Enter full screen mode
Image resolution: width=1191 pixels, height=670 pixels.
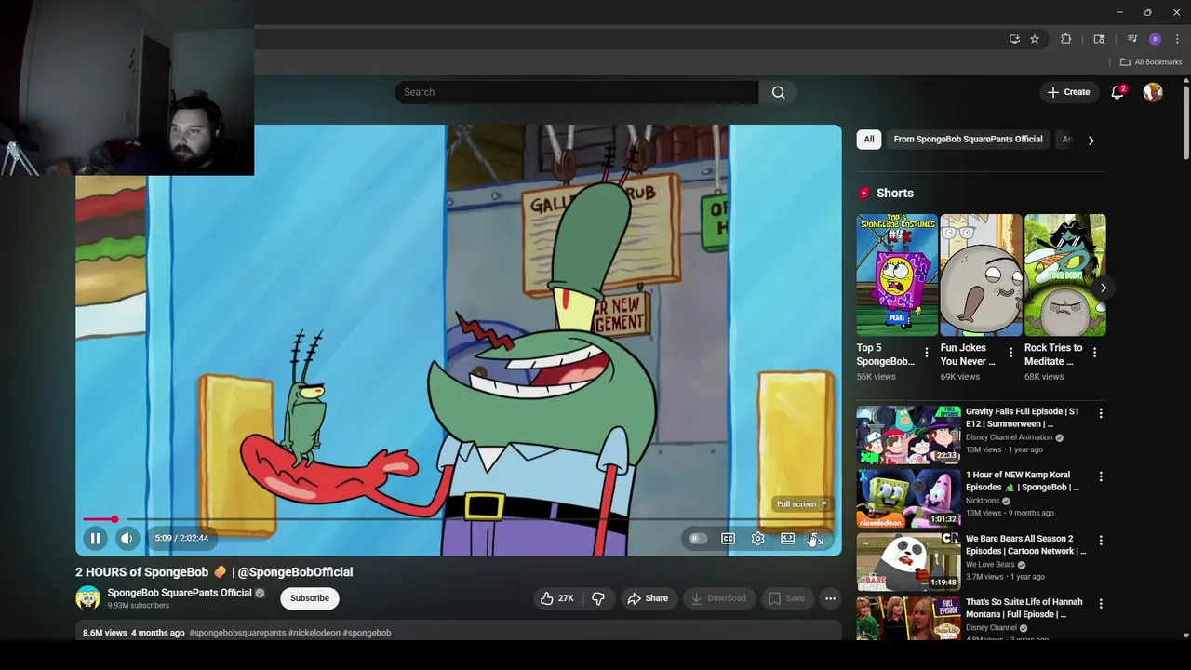(816, 538)
